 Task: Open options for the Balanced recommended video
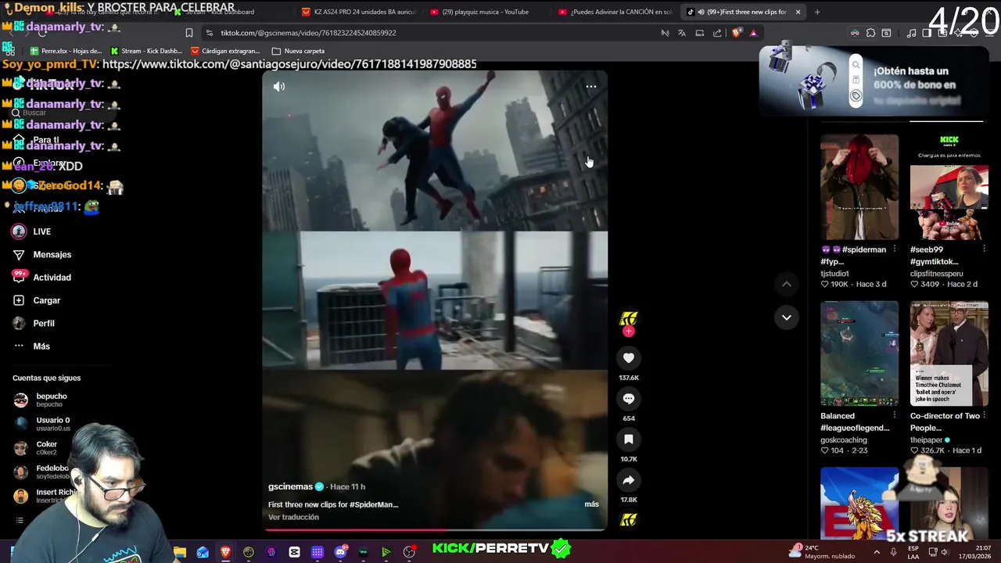894,416
